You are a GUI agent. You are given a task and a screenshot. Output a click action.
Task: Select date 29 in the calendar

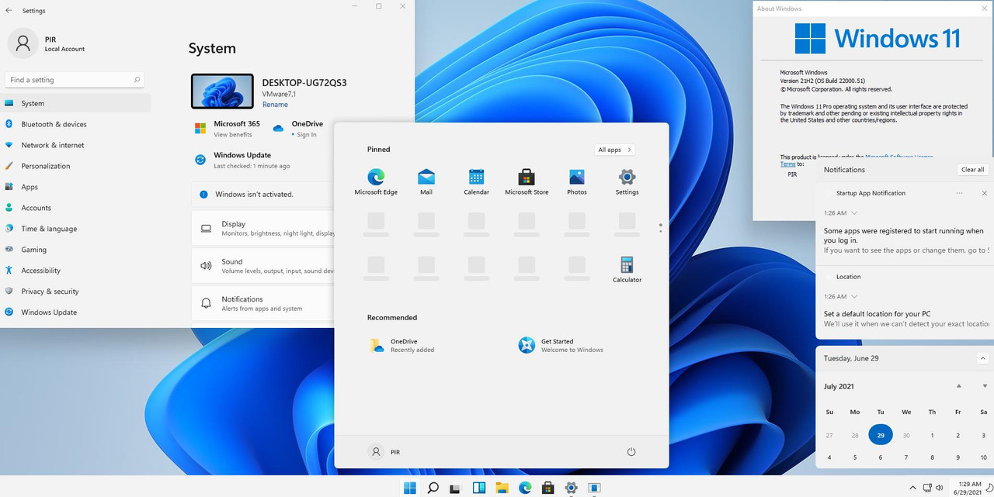[881, 435]
